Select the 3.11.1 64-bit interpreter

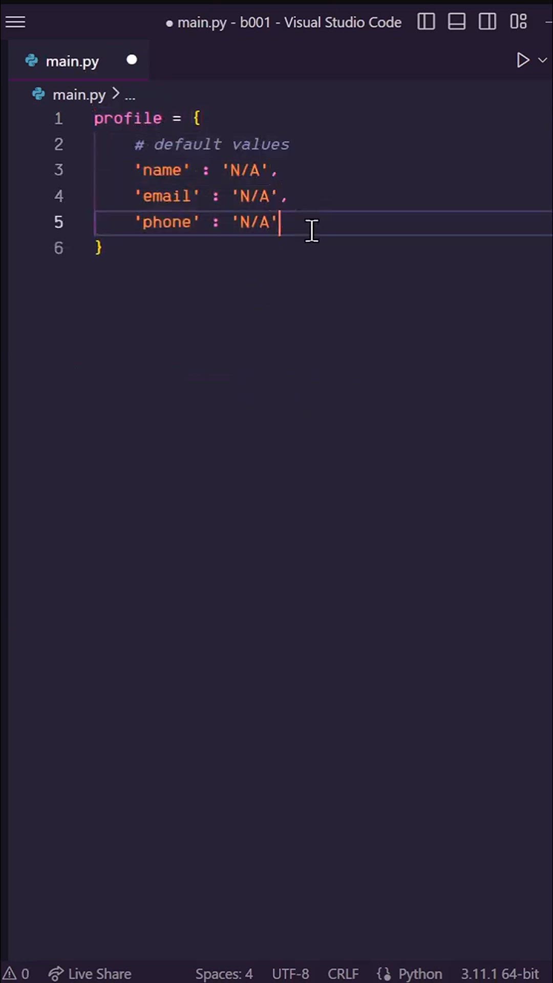tap(499, 973)
